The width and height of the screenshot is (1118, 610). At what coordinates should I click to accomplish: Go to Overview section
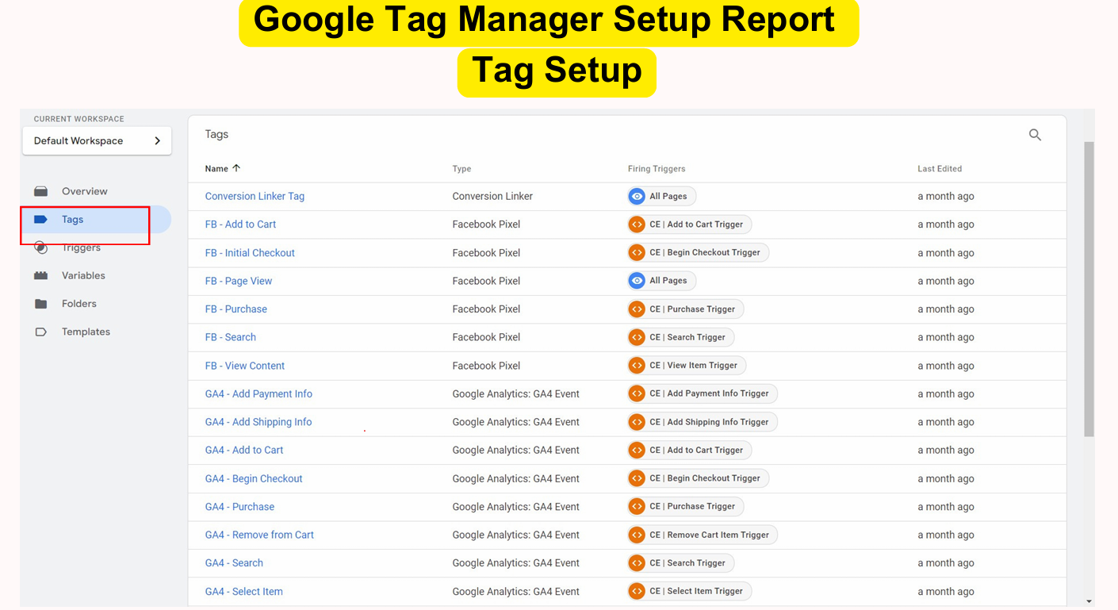tap(84, 191)
